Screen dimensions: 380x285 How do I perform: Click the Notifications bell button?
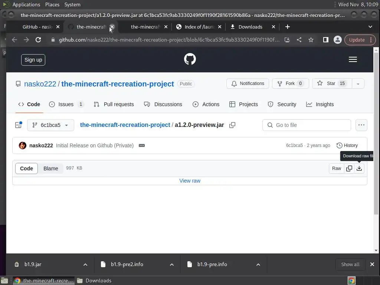pyautogui.click(x=248, y=83)
